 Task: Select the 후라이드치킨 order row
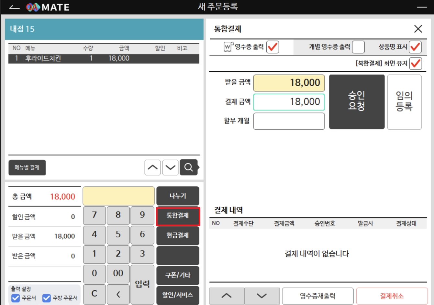click(104, 58)
